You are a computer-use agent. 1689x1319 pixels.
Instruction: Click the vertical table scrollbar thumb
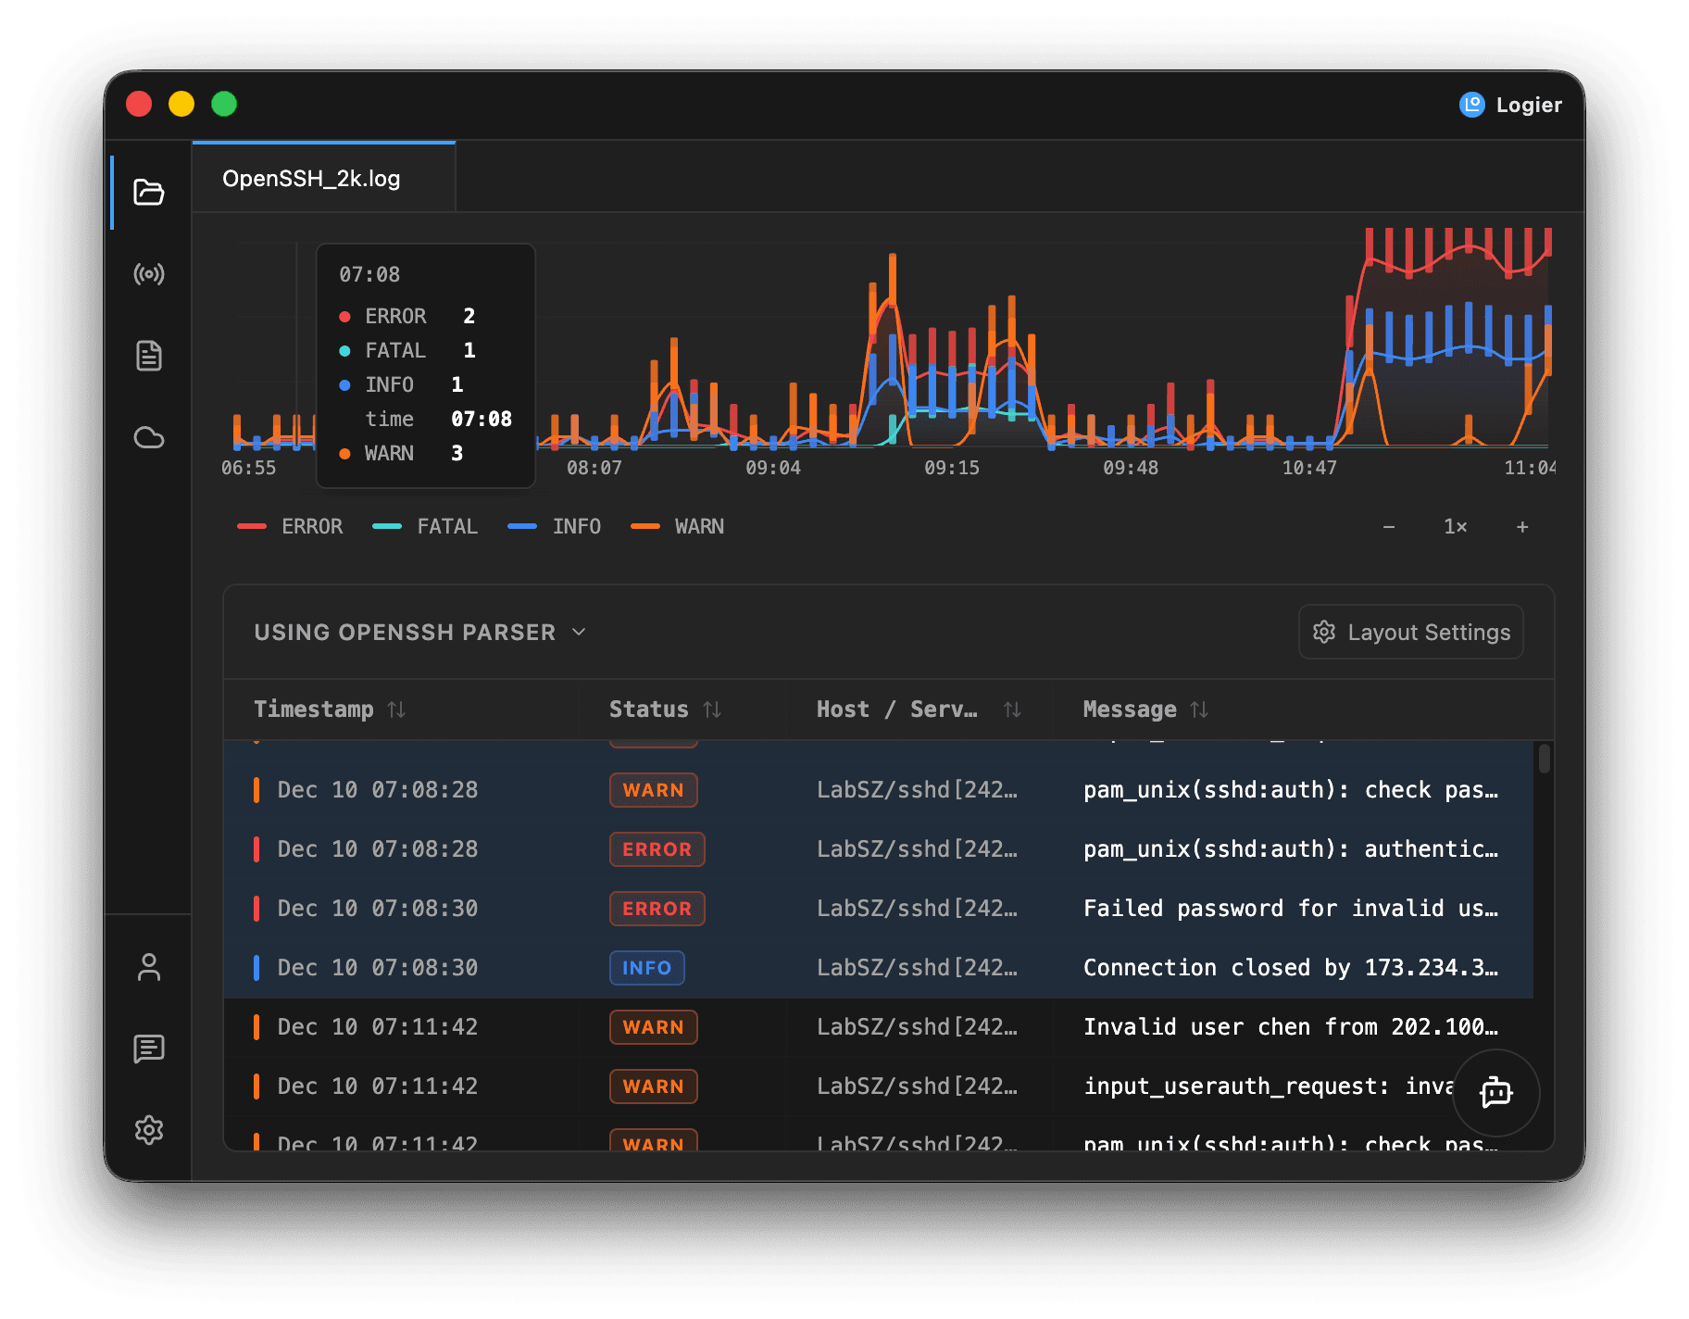point(1544,759)
